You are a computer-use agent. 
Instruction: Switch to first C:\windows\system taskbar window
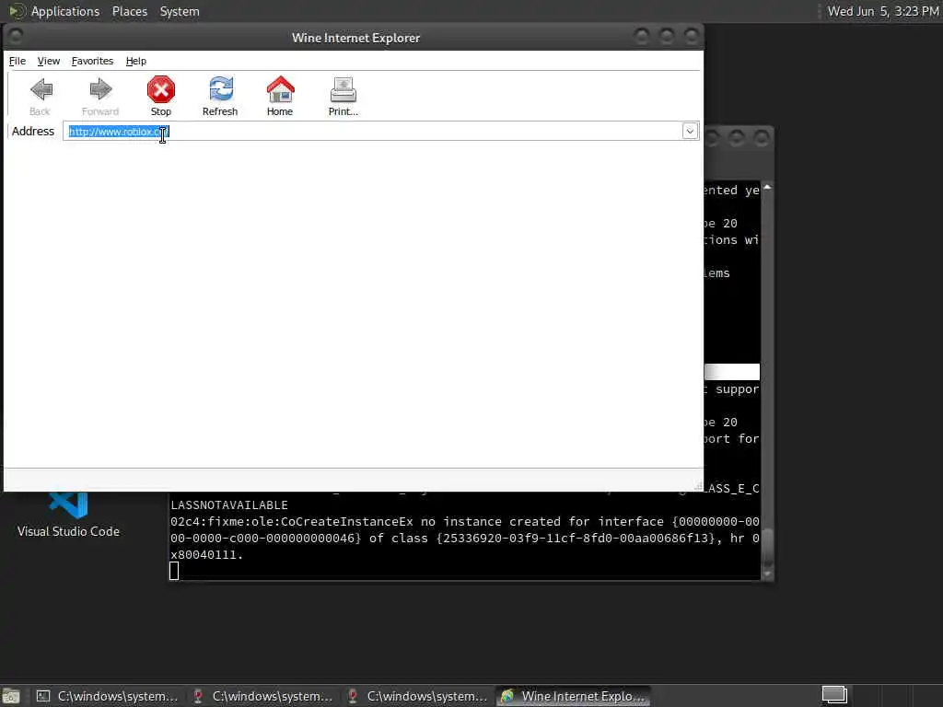107,696
